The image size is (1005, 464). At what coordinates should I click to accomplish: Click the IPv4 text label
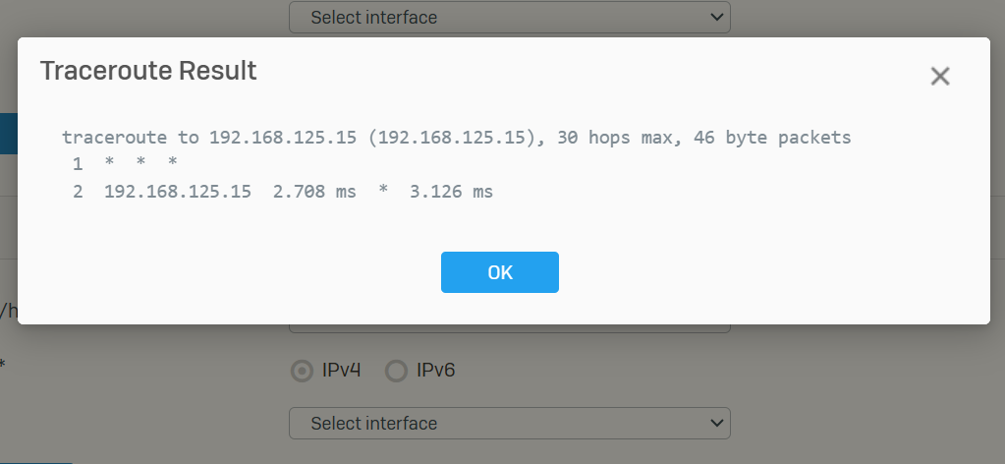(341, 371)
